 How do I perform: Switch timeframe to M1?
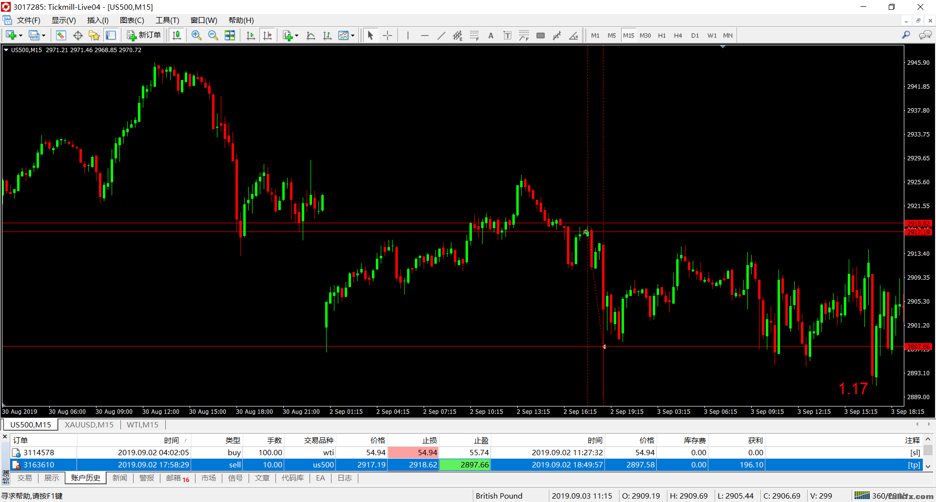(x=595, y=35)
